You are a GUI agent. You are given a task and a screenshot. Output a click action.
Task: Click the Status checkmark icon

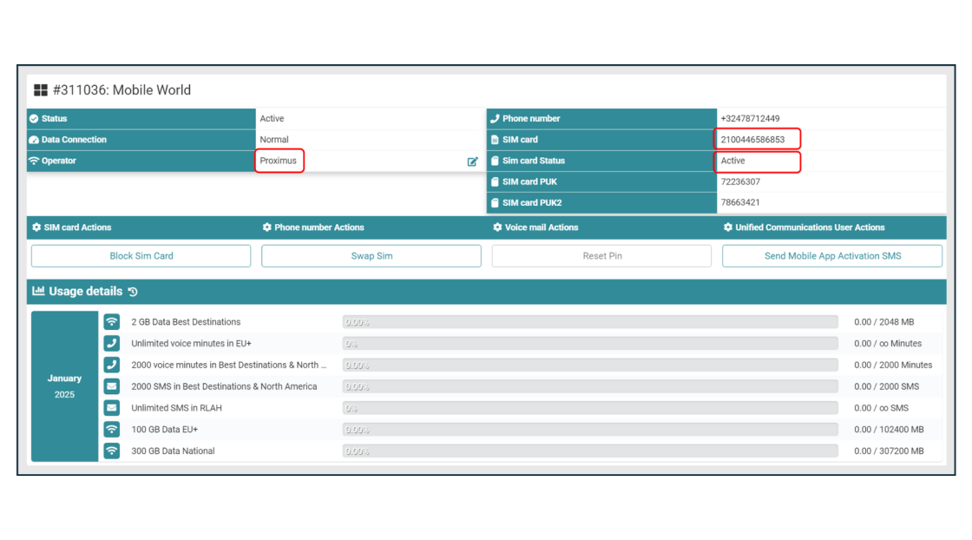click(34, 118)
